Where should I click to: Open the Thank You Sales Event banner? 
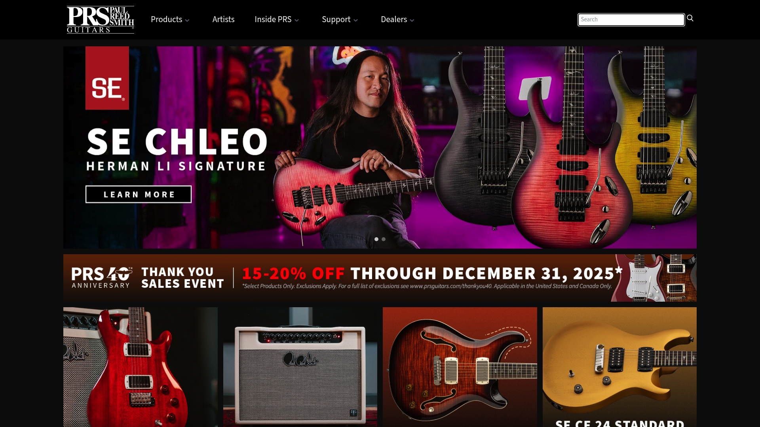pos(380,278)
